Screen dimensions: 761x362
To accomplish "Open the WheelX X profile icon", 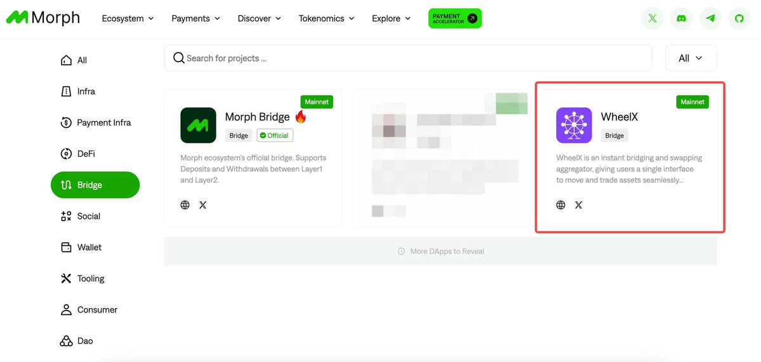I will [x=578, y=205].
